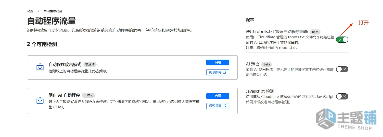Screen dimensions: 383x137
Task: Click 启用 for 自动程序攻击模式
Action: (x=218, y=62)
